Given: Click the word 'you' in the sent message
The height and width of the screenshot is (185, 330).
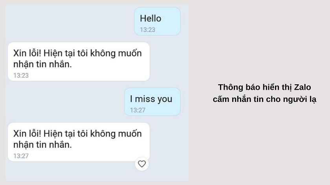Looking at the screenshot, I should point(165,99).
